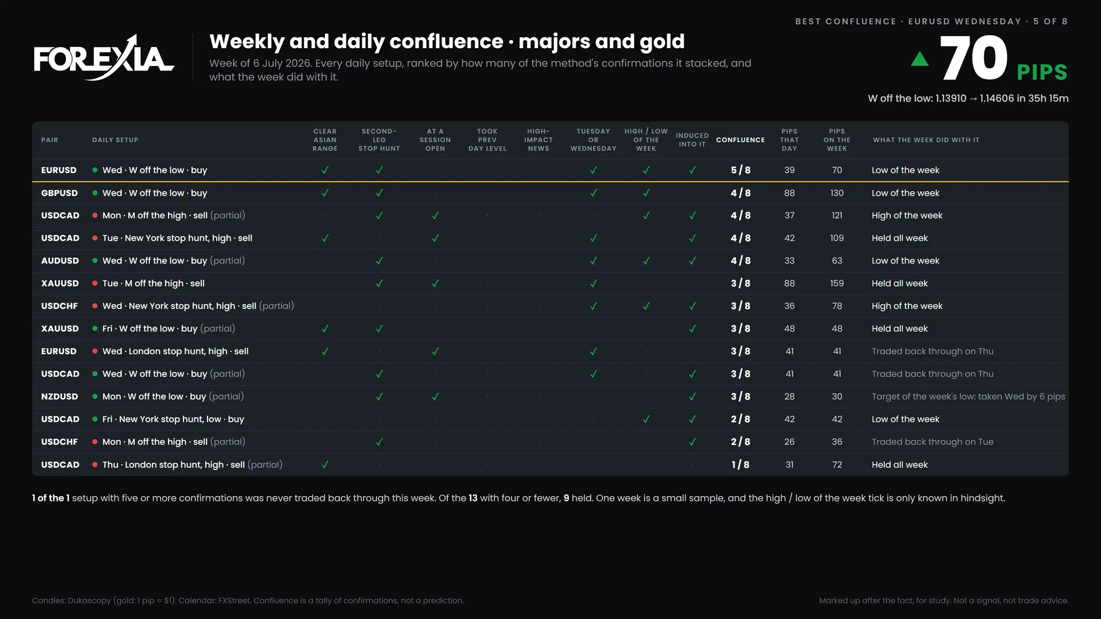The height and width of the screenshot is (619, 1101).
Task: Click the 159 pips on the week value
Action: [837, 283]
